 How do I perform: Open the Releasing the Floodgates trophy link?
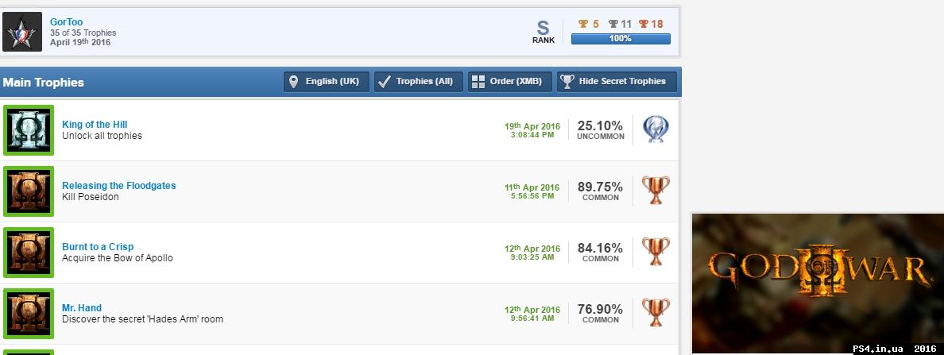pyautogui.click(x=119, y=186)
